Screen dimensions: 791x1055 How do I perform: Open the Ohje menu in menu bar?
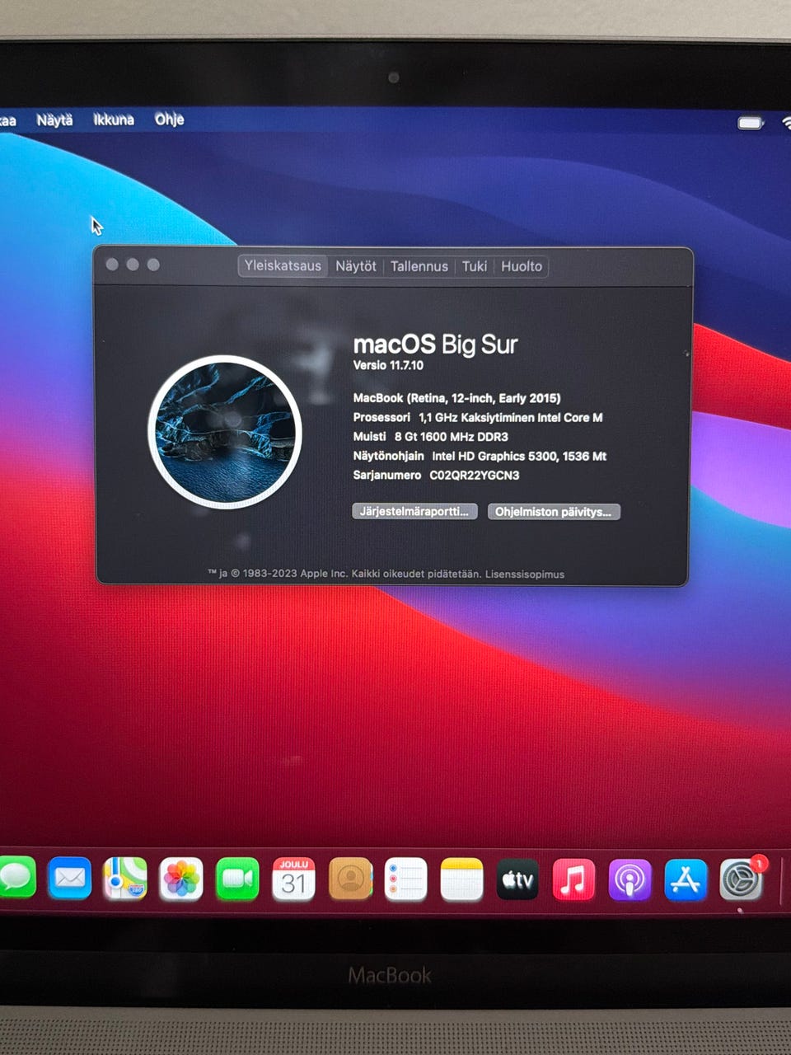pos(170,120)
